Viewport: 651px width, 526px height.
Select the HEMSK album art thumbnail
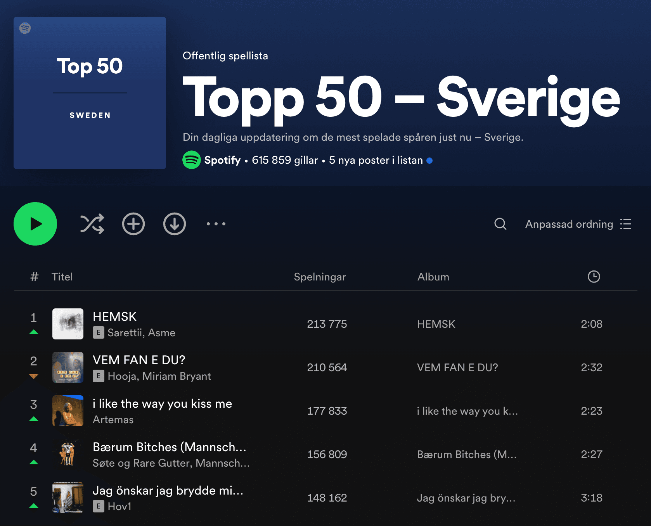click(x=68, y=324)
